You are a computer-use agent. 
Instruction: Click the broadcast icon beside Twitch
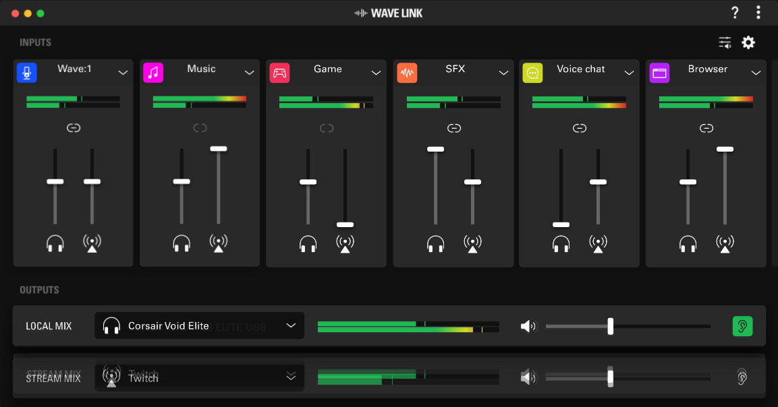[111, 377]
